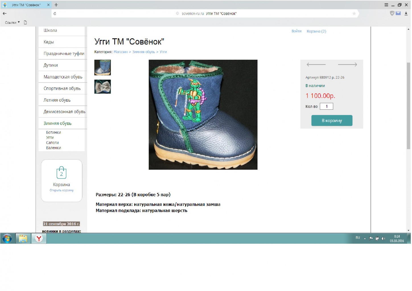Screen dimensions: 412x291
Task: Go to previous product with left arrow
Action: pyautogui.click(x=316, y=65)
